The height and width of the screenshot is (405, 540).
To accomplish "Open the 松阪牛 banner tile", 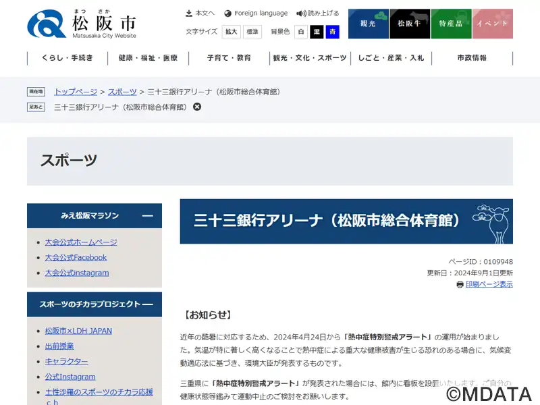I will (410, 24).
